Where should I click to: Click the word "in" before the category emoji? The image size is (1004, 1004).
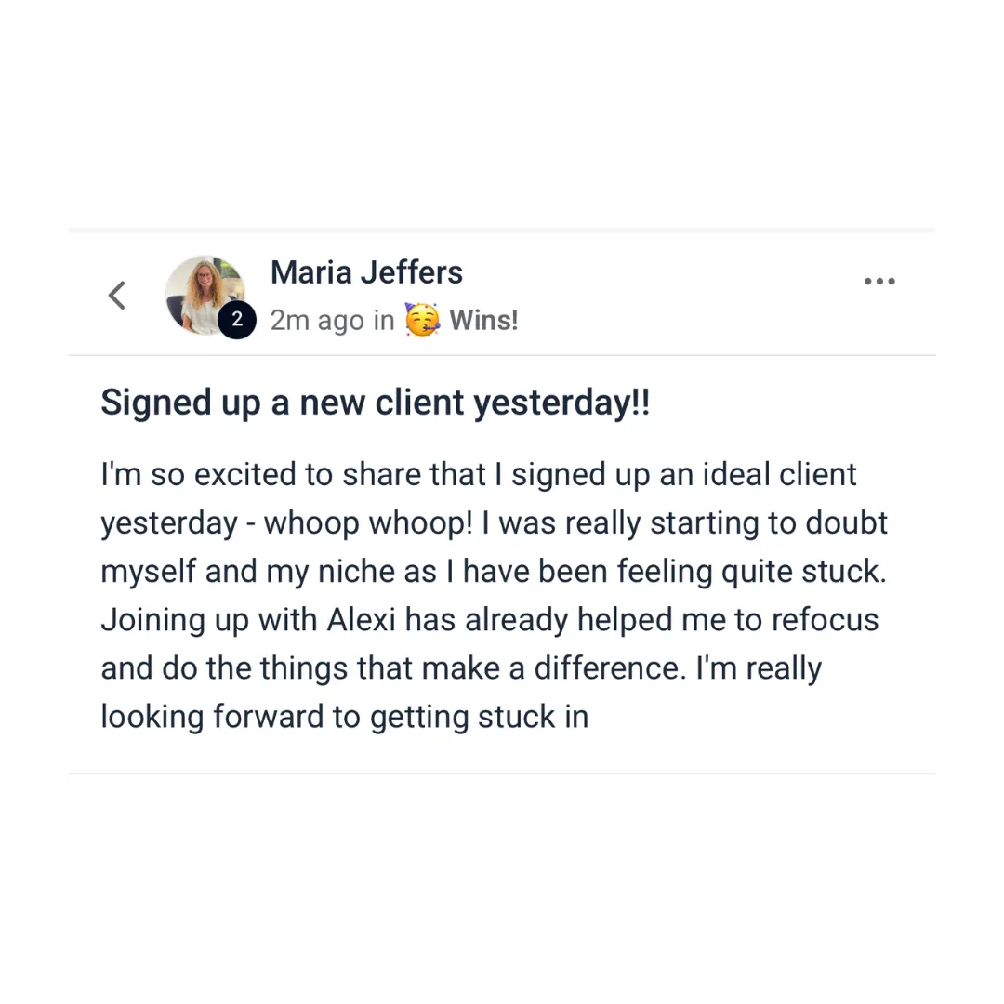(x=384, y=320)
